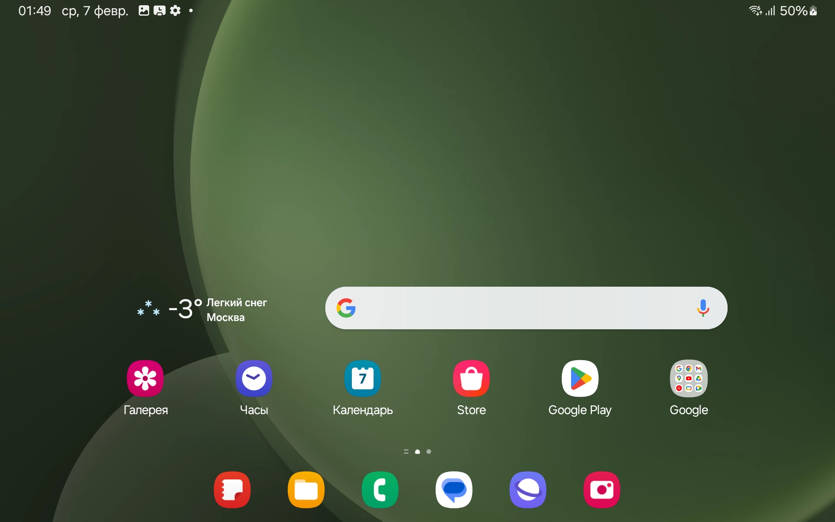
Task: Tap the Google voice search microphone
Action: tap(703, 308)
